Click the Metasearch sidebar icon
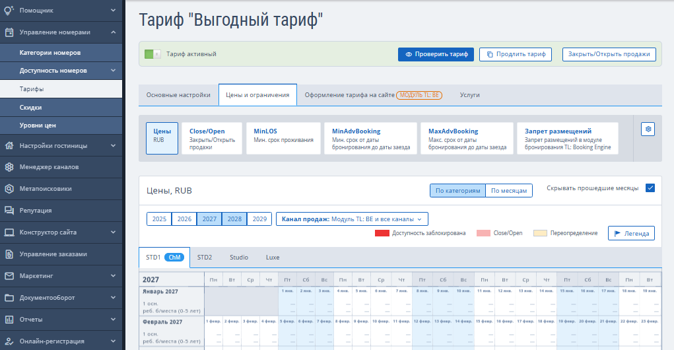This screenshot has width=674, height=350. [9, 189]
